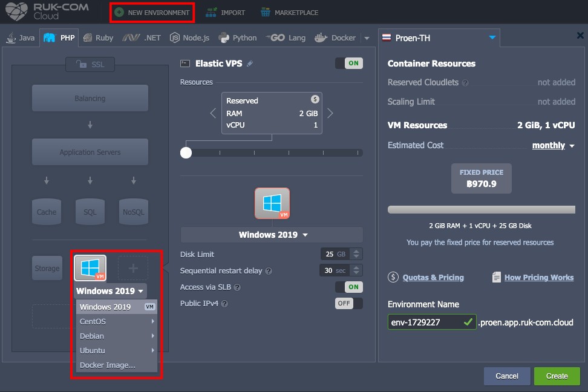Select the Balancing layer block
This screenshot has height=392, width=588.
point(90,98)
